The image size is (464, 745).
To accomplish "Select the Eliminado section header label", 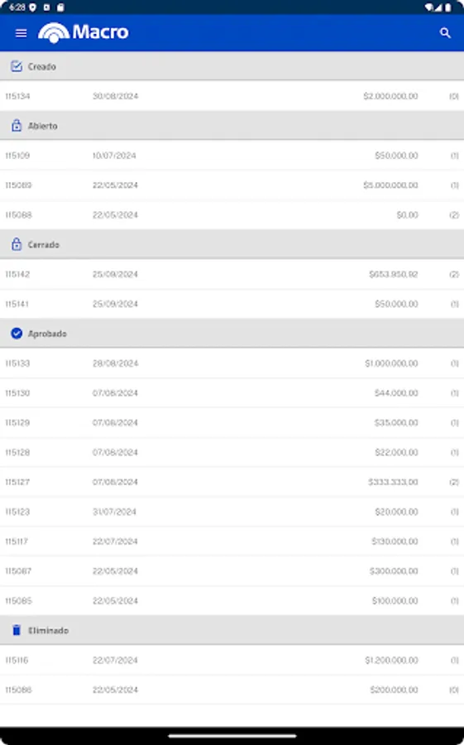I will (x=49, y=631).
